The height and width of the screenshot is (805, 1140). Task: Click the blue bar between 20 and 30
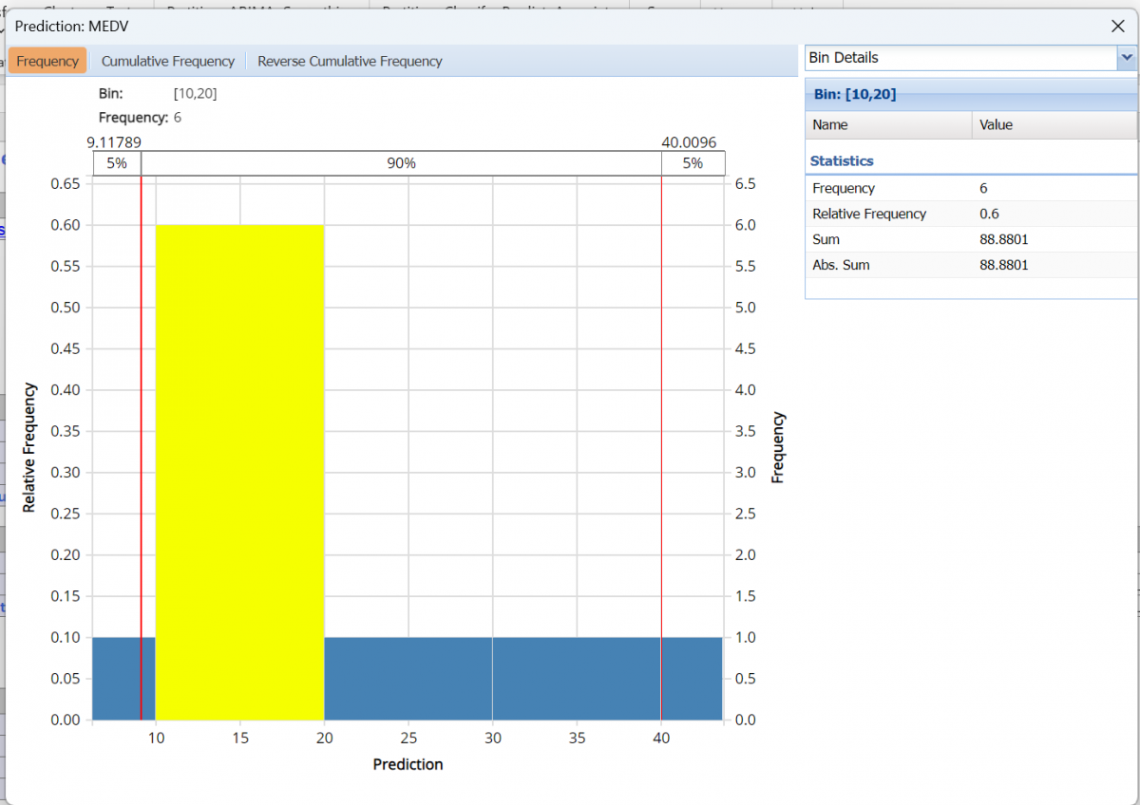pos(408,678)
